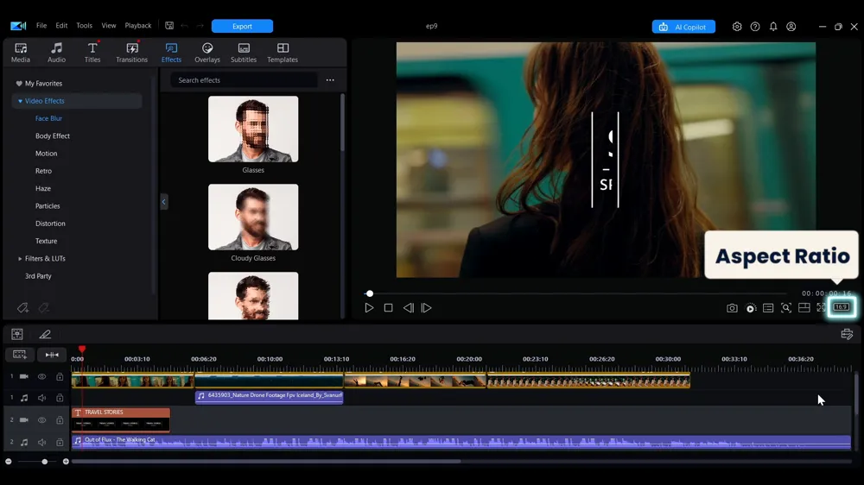This screenshot has width=864, height=485.
Task: Open preview quality settings icon
Action: [x=751, y=308]
